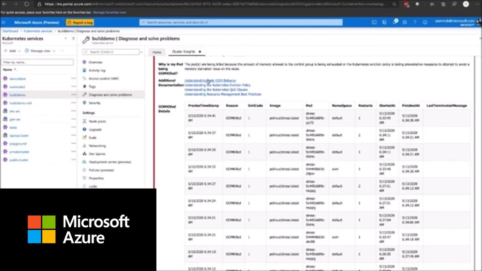Image resolution: width=482 pixels, height=271 pixels.
Task: Open the help question mark
Action: (x=415, y=23)
